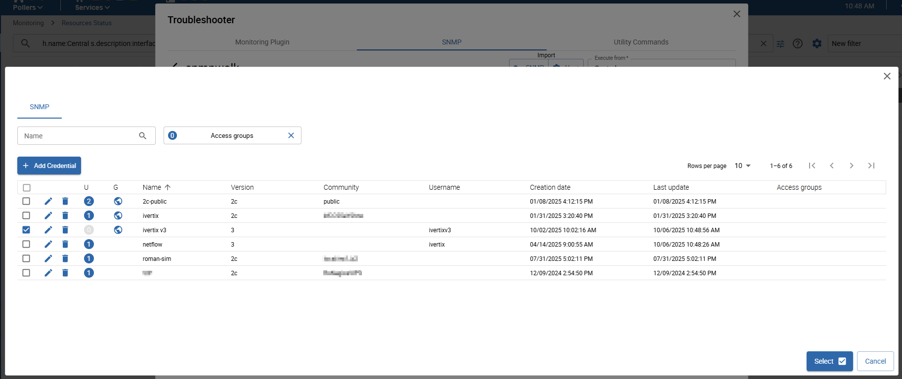Toggle the select-all header checkbox
Screen dimensions: 902x379
pyautogui.click(x=27, y=188)
